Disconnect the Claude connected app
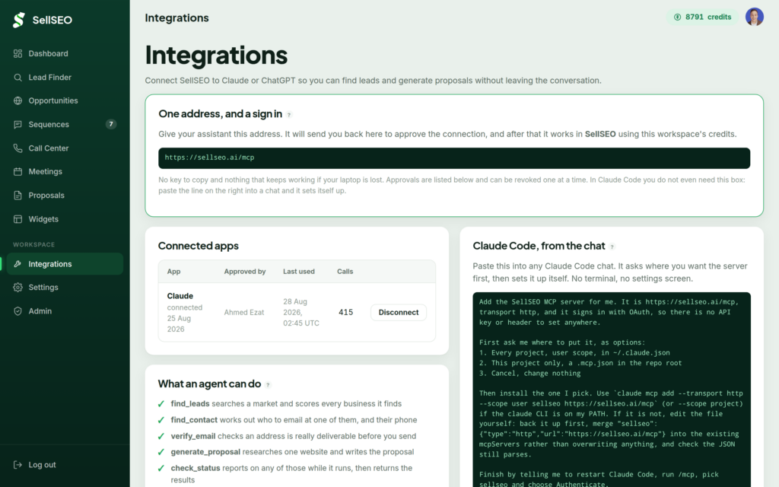The width and height of the screenshot is (779, 487). [x=399, y=313]
